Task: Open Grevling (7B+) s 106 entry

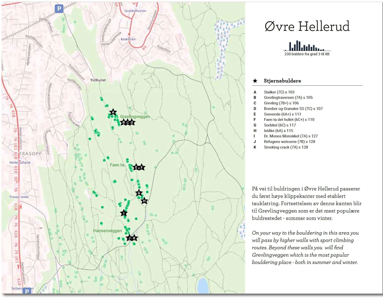Action: [281, 103]
